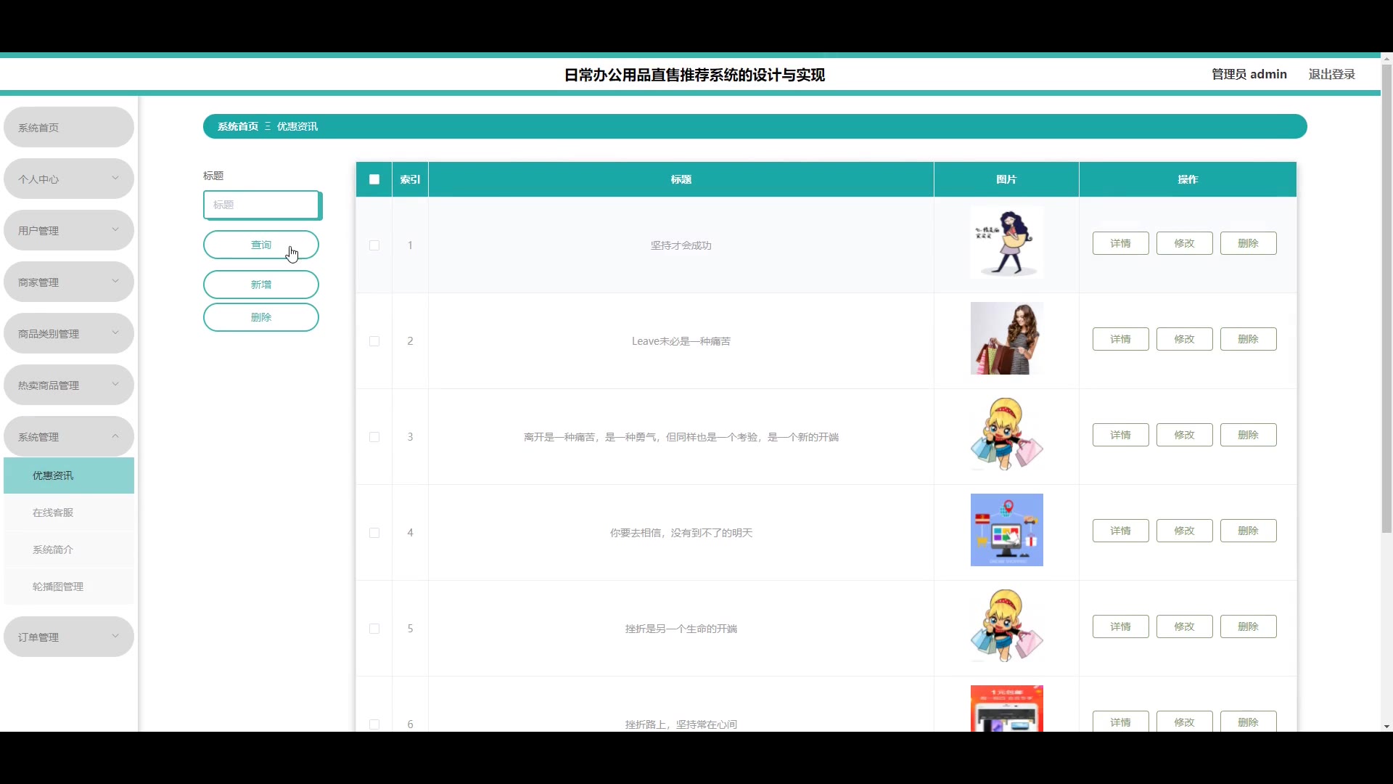
Task: Click the 图片 column header
Action: tap(1006, 179)
